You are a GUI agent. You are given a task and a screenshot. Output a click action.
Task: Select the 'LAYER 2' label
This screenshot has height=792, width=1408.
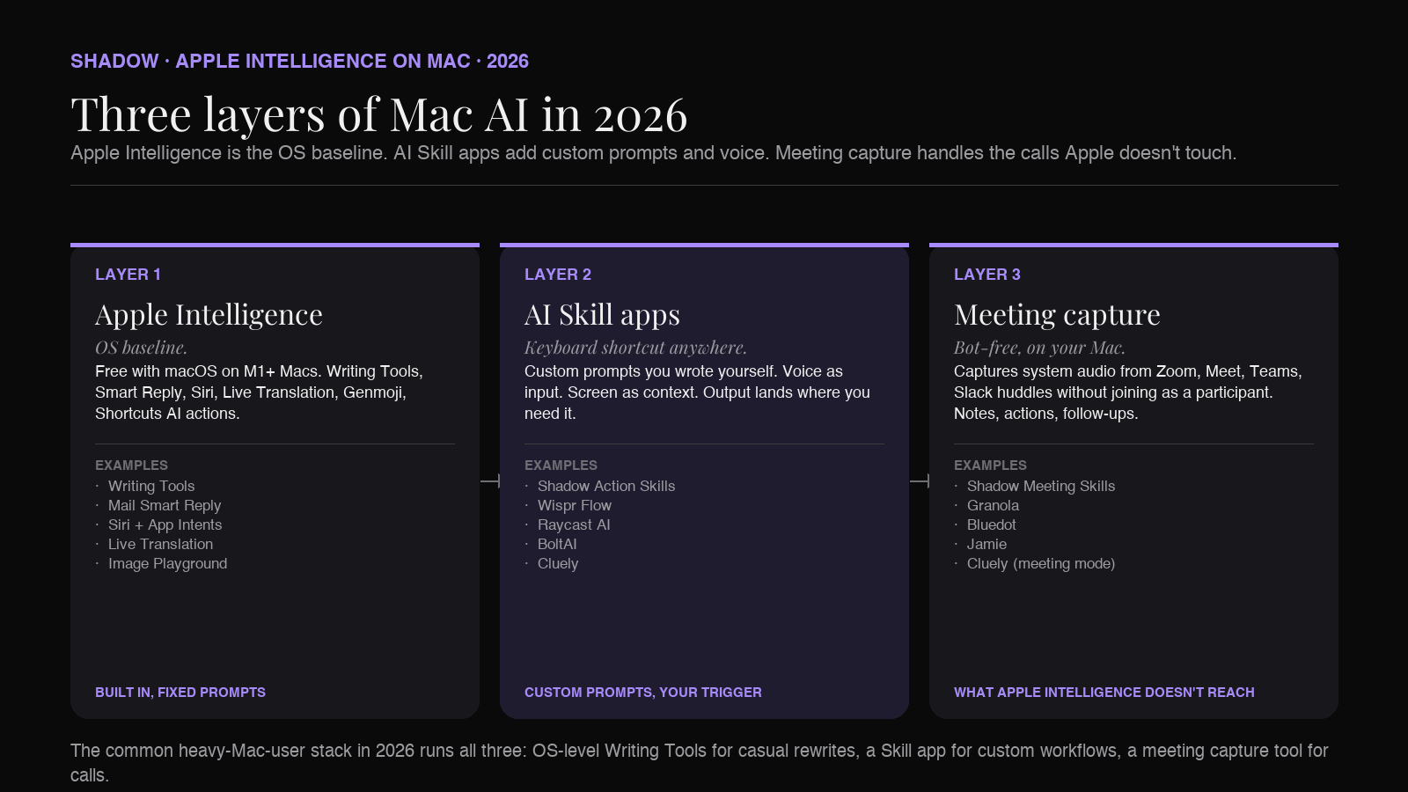(x=558, y=275)
